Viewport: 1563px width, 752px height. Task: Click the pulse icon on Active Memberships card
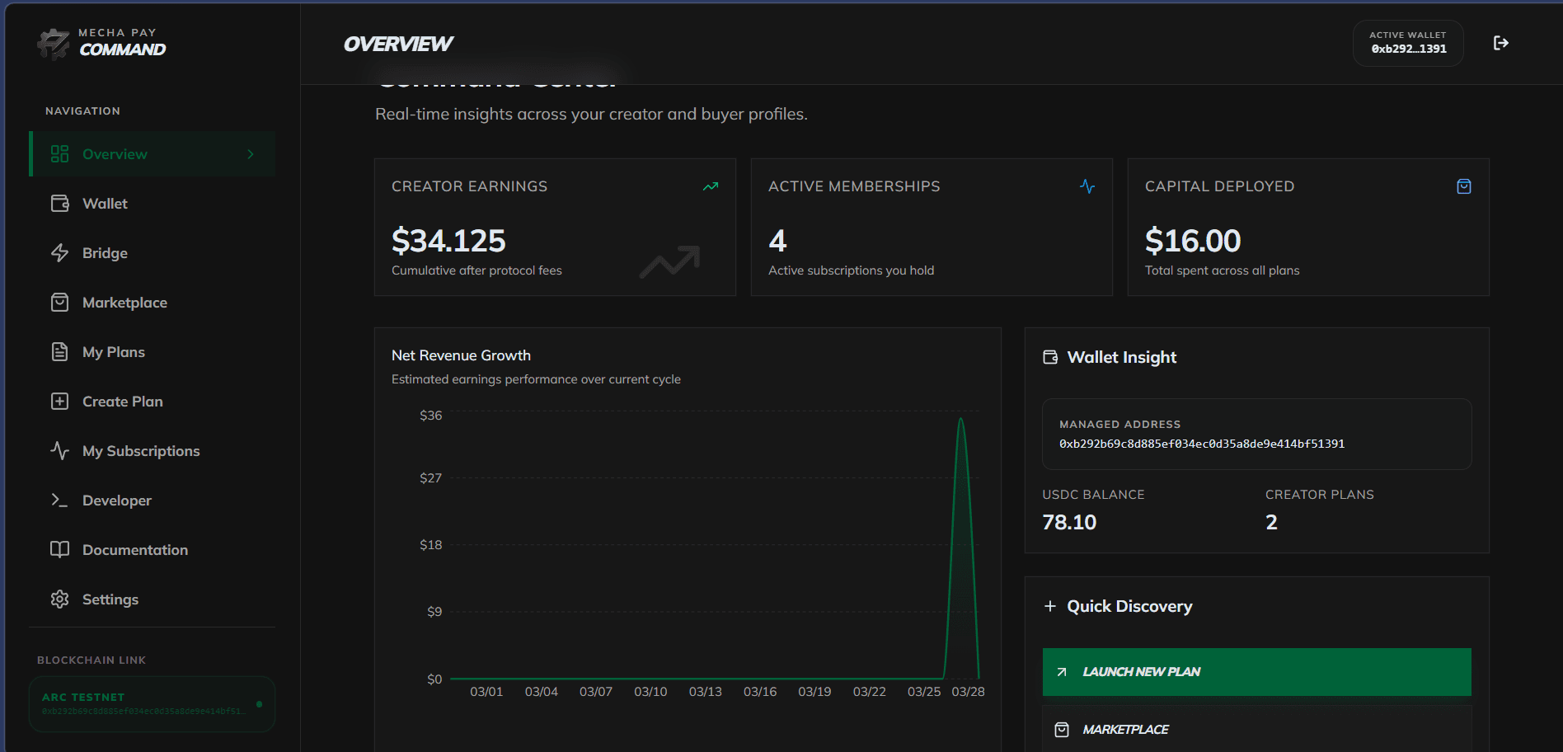(x=1087, y=186)
